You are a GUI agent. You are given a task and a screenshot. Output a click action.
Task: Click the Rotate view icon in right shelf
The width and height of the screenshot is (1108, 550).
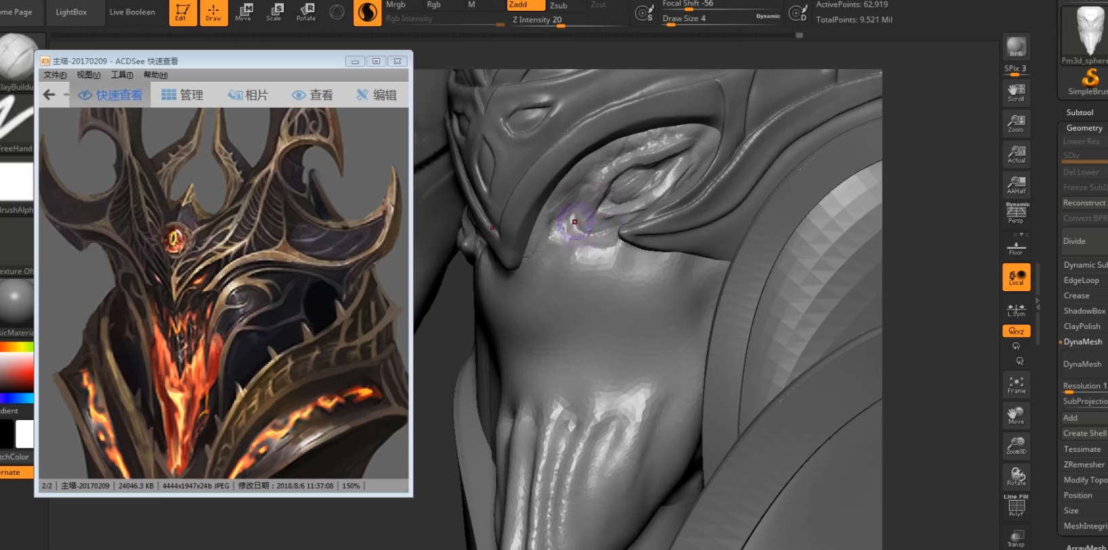[x=1016, y=476]
